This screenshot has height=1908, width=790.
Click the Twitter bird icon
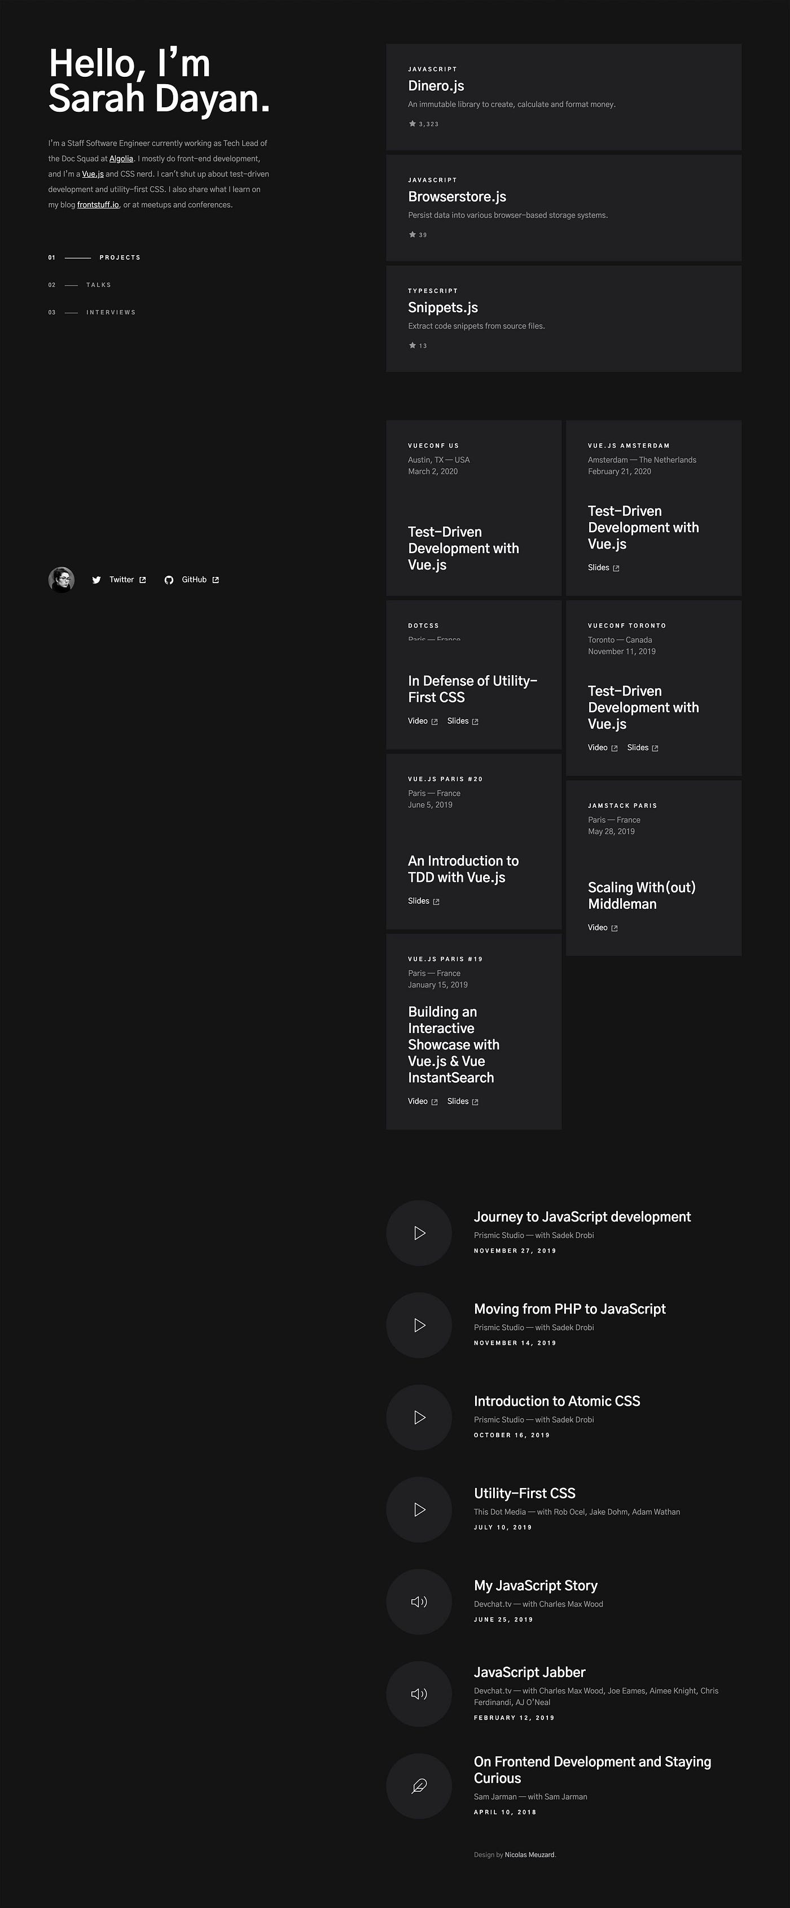96,580
